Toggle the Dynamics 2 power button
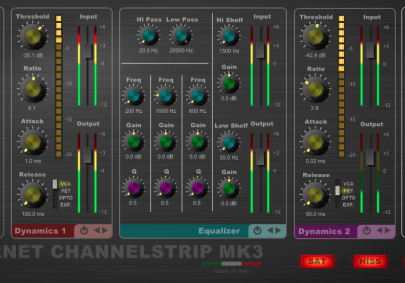The image size is (405, 283). 367,231
